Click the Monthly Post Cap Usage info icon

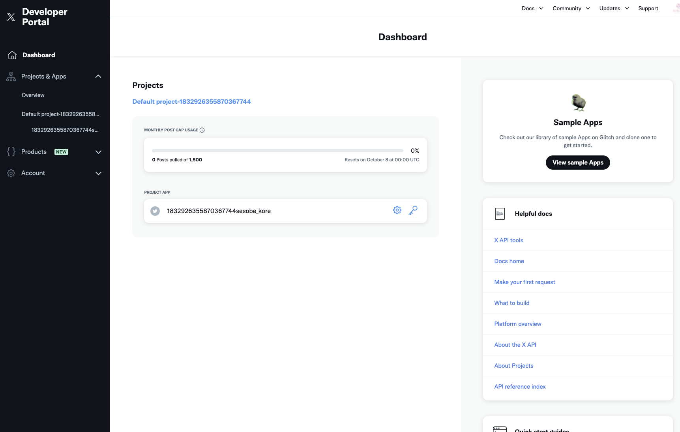tap(202, 130)
